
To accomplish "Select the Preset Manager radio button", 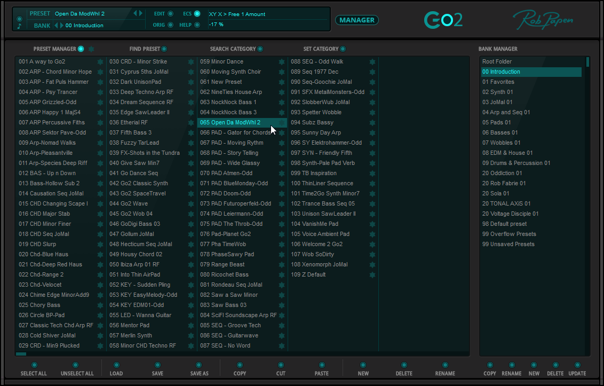I will [81, 49].
